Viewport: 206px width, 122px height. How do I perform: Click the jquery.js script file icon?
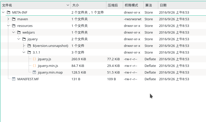(34, 59)
